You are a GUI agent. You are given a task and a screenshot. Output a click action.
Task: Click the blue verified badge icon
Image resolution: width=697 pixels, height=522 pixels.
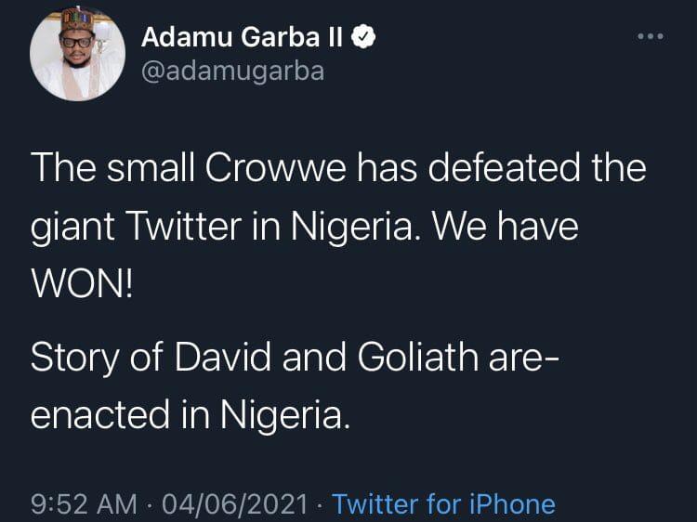(x=368, y=38)
